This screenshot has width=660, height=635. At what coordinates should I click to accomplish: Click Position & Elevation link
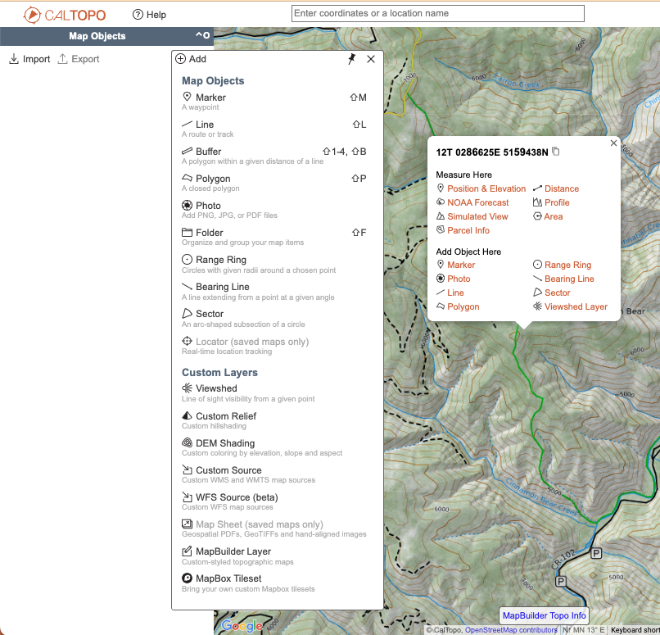(x=486, y=188)
